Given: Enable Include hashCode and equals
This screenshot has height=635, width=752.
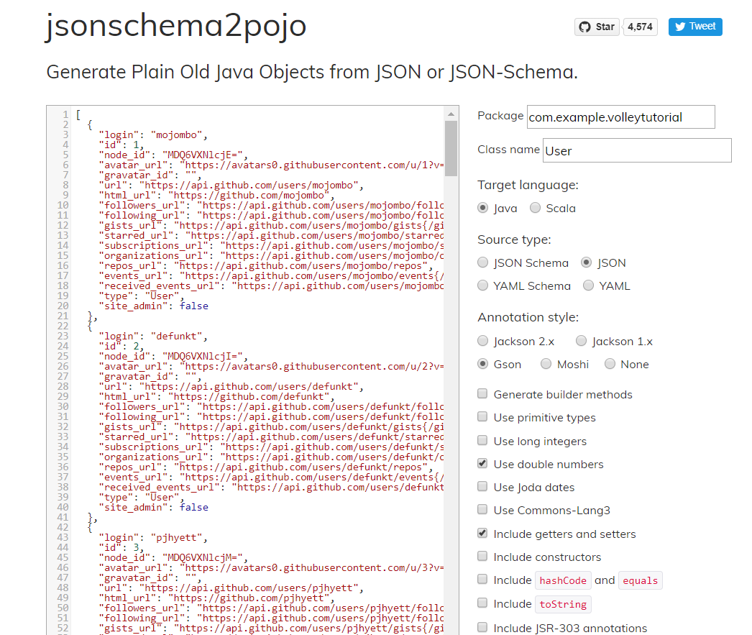Looking at the screenshot, I should pos(482,580).
